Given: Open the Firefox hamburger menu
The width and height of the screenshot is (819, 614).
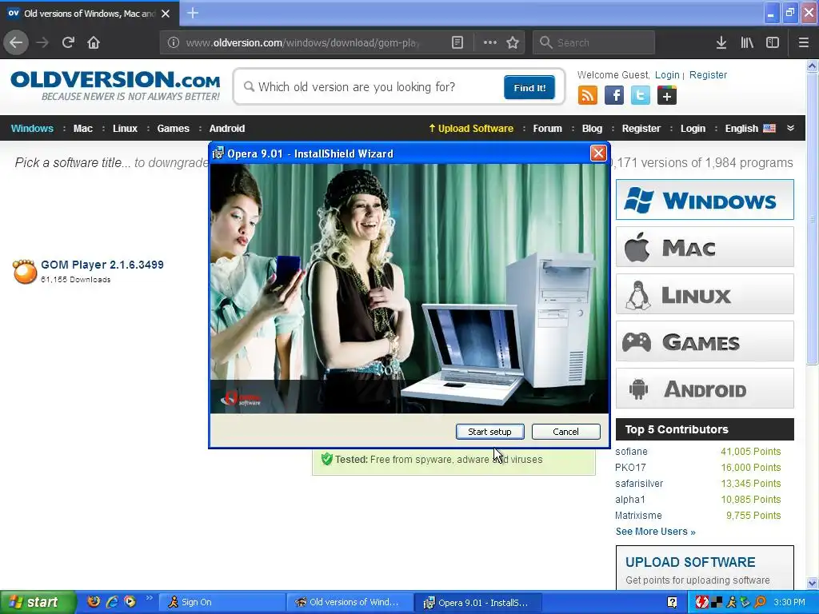Looking at the screenshot, I should tap(803, 43).
